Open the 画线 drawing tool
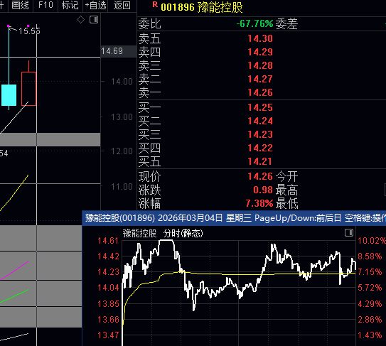 (20, 5)
